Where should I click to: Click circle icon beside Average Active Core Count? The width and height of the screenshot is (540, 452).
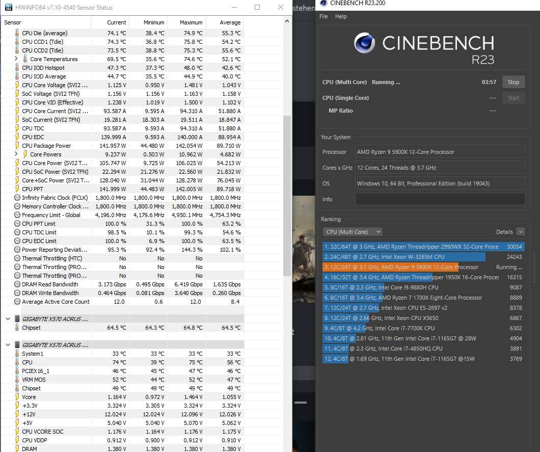coord(17,302)
